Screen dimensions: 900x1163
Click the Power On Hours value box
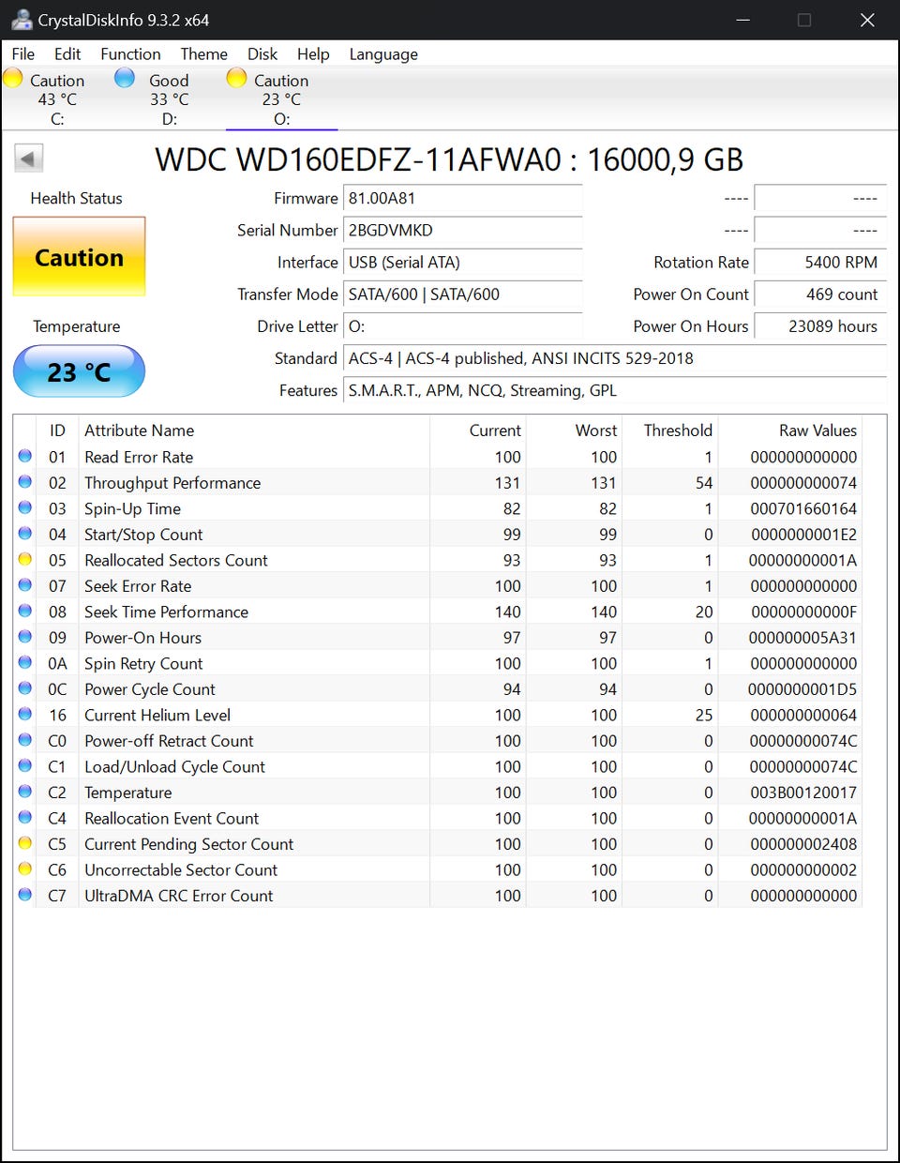819,326
